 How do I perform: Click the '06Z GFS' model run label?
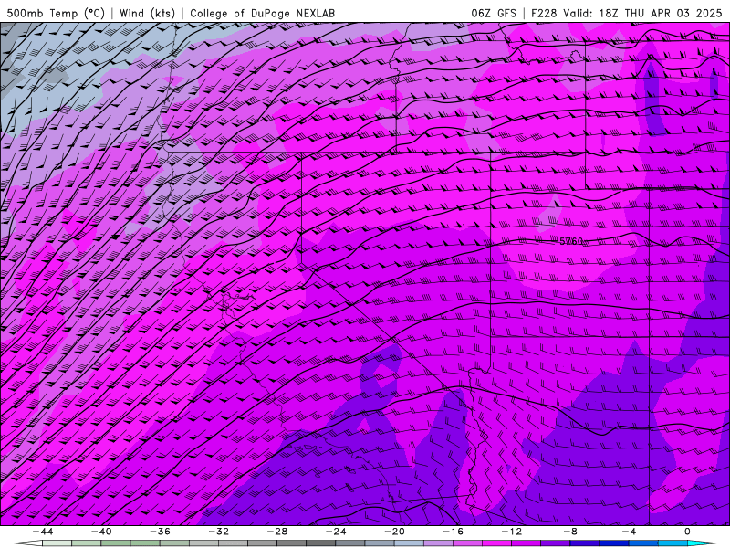[494, 13]
